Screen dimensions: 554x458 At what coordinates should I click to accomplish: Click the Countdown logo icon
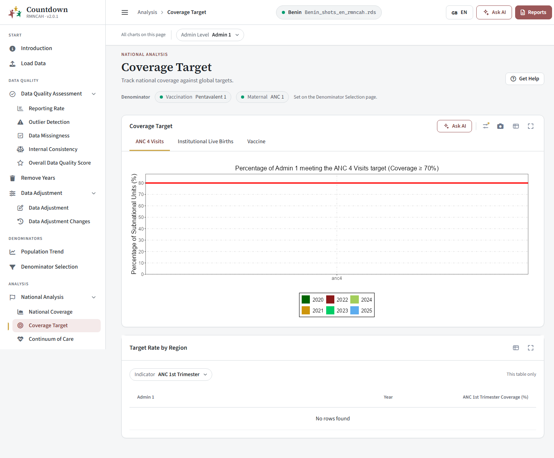(15, 12)
